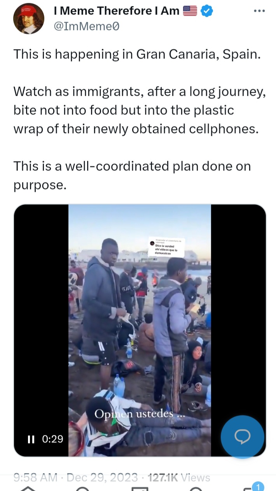
Task: Tap the 9:58 AM post timestamp
Action: [36, 477]
